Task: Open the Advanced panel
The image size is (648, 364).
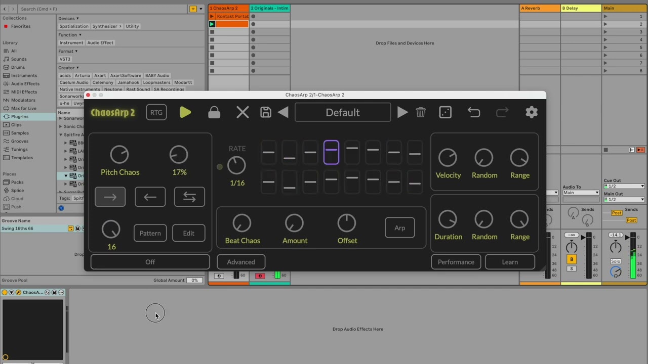Action: coord(241,262)
